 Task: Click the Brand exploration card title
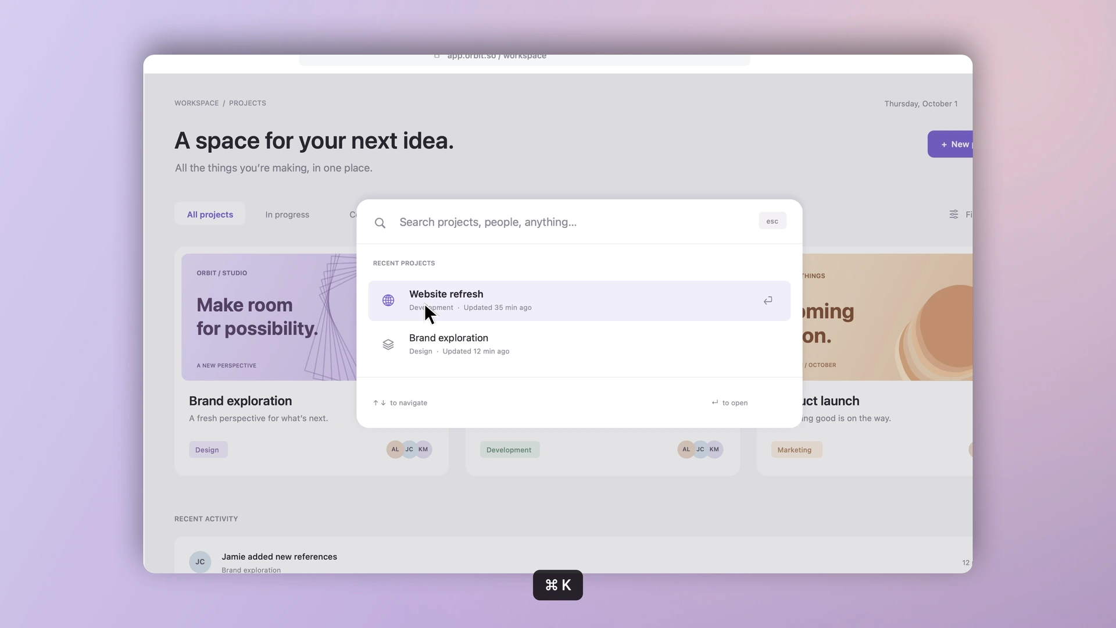[241, 401]
